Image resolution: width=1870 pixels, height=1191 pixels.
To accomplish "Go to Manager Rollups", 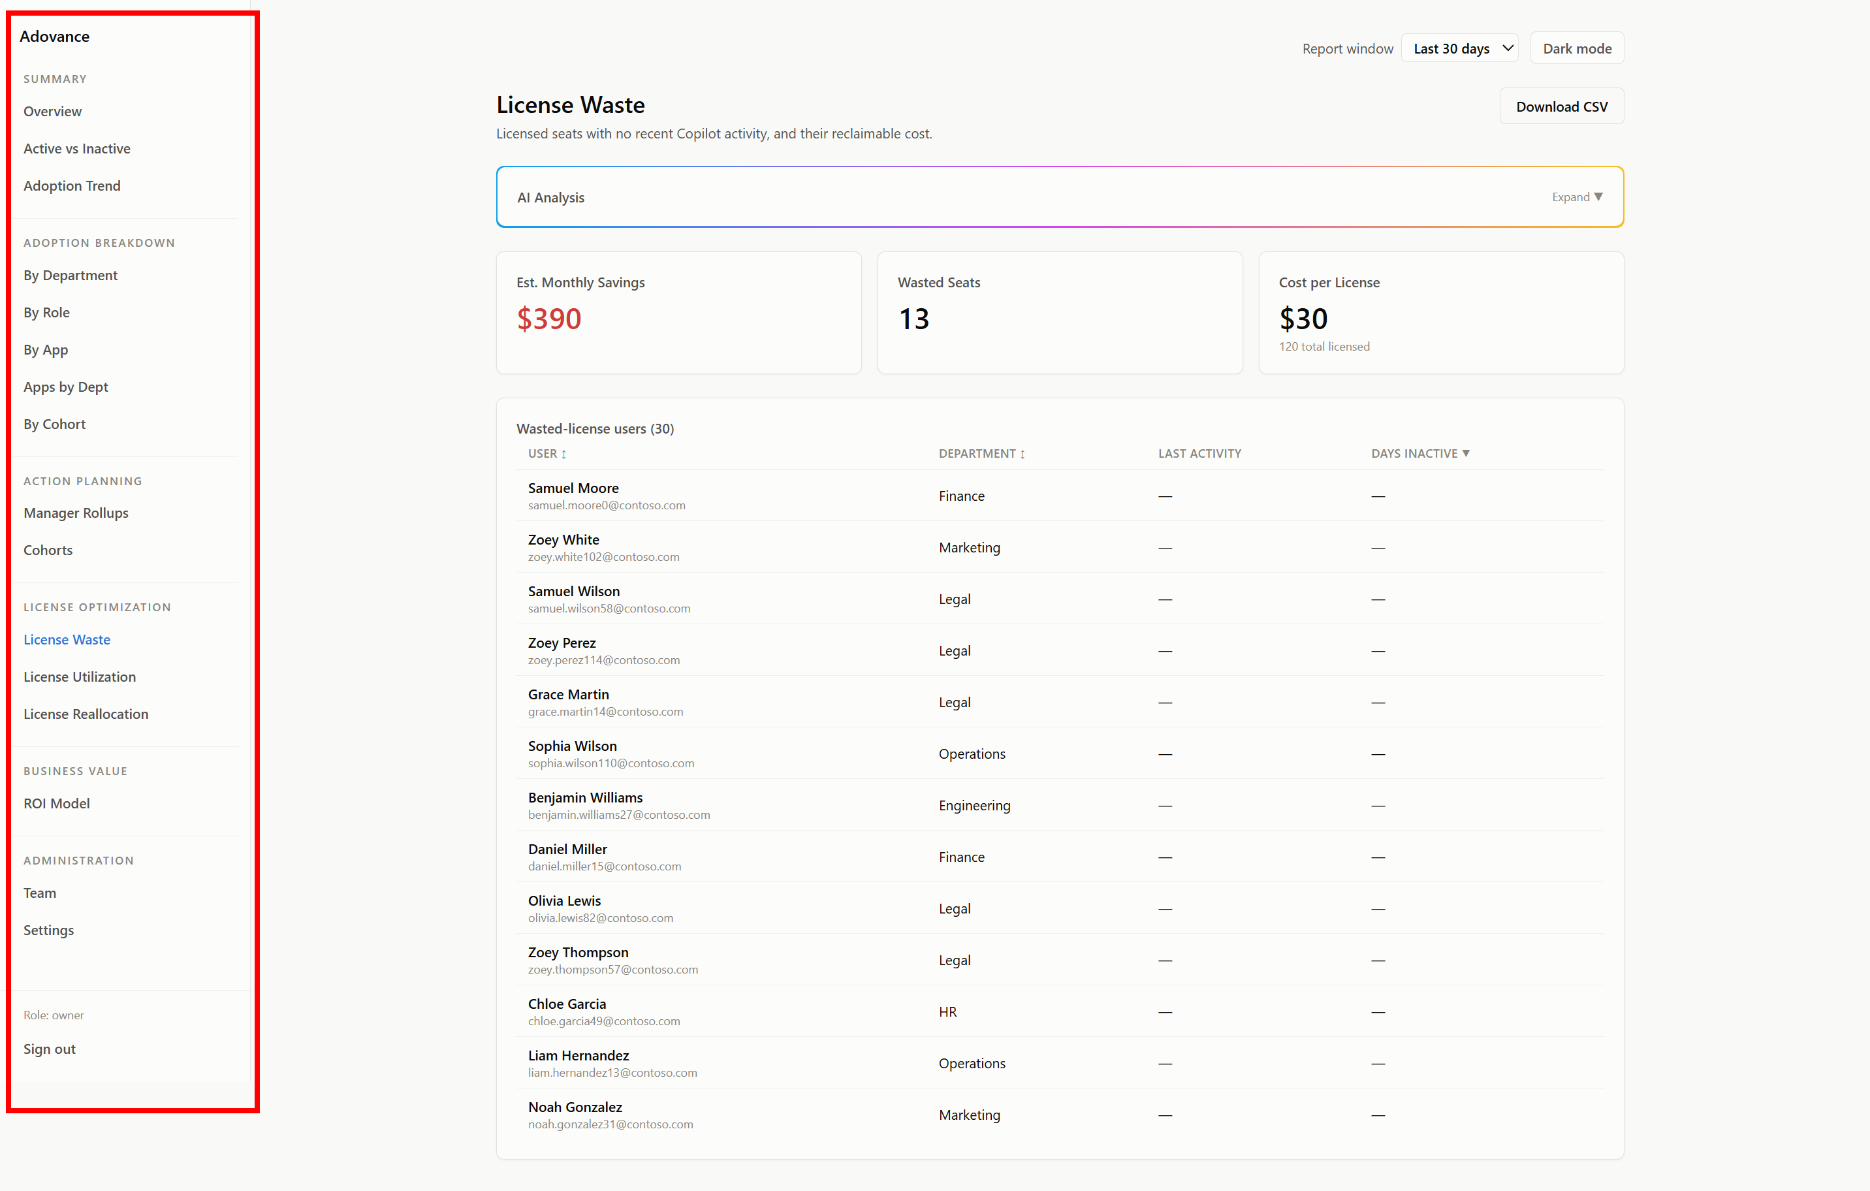I will click(x=76, y=513).
